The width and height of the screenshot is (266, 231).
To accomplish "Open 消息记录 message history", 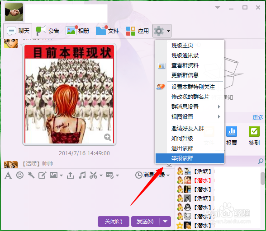I will (x=150, y=175).
